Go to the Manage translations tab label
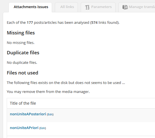 pos(142,7)
